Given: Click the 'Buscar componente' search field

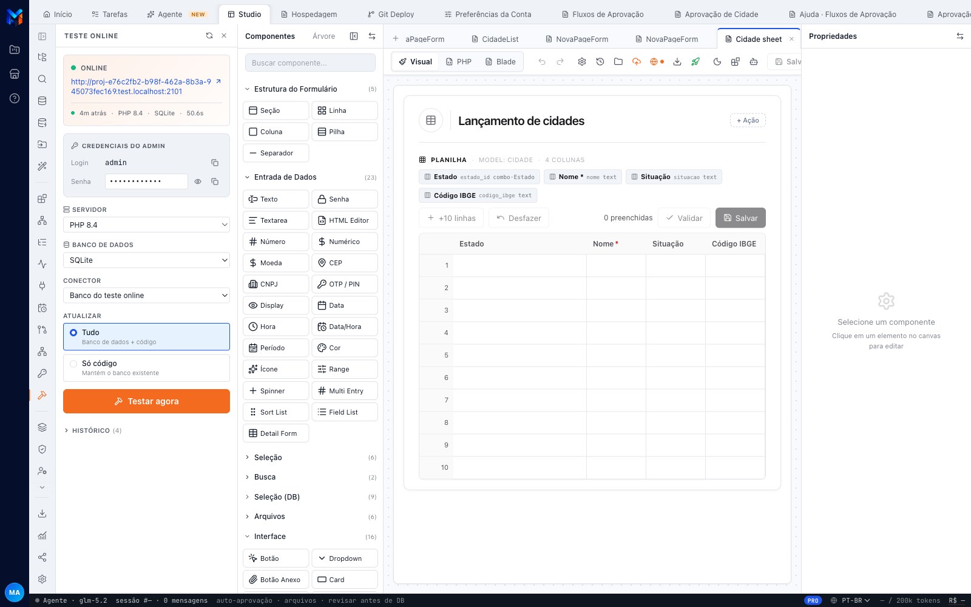Looking at the screenshot, I should pos(310,63).
